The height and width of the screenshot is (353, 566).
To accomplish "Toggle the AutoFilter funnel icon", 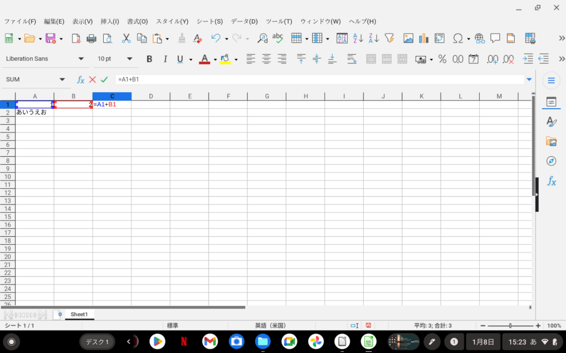I will pos(389,39).
